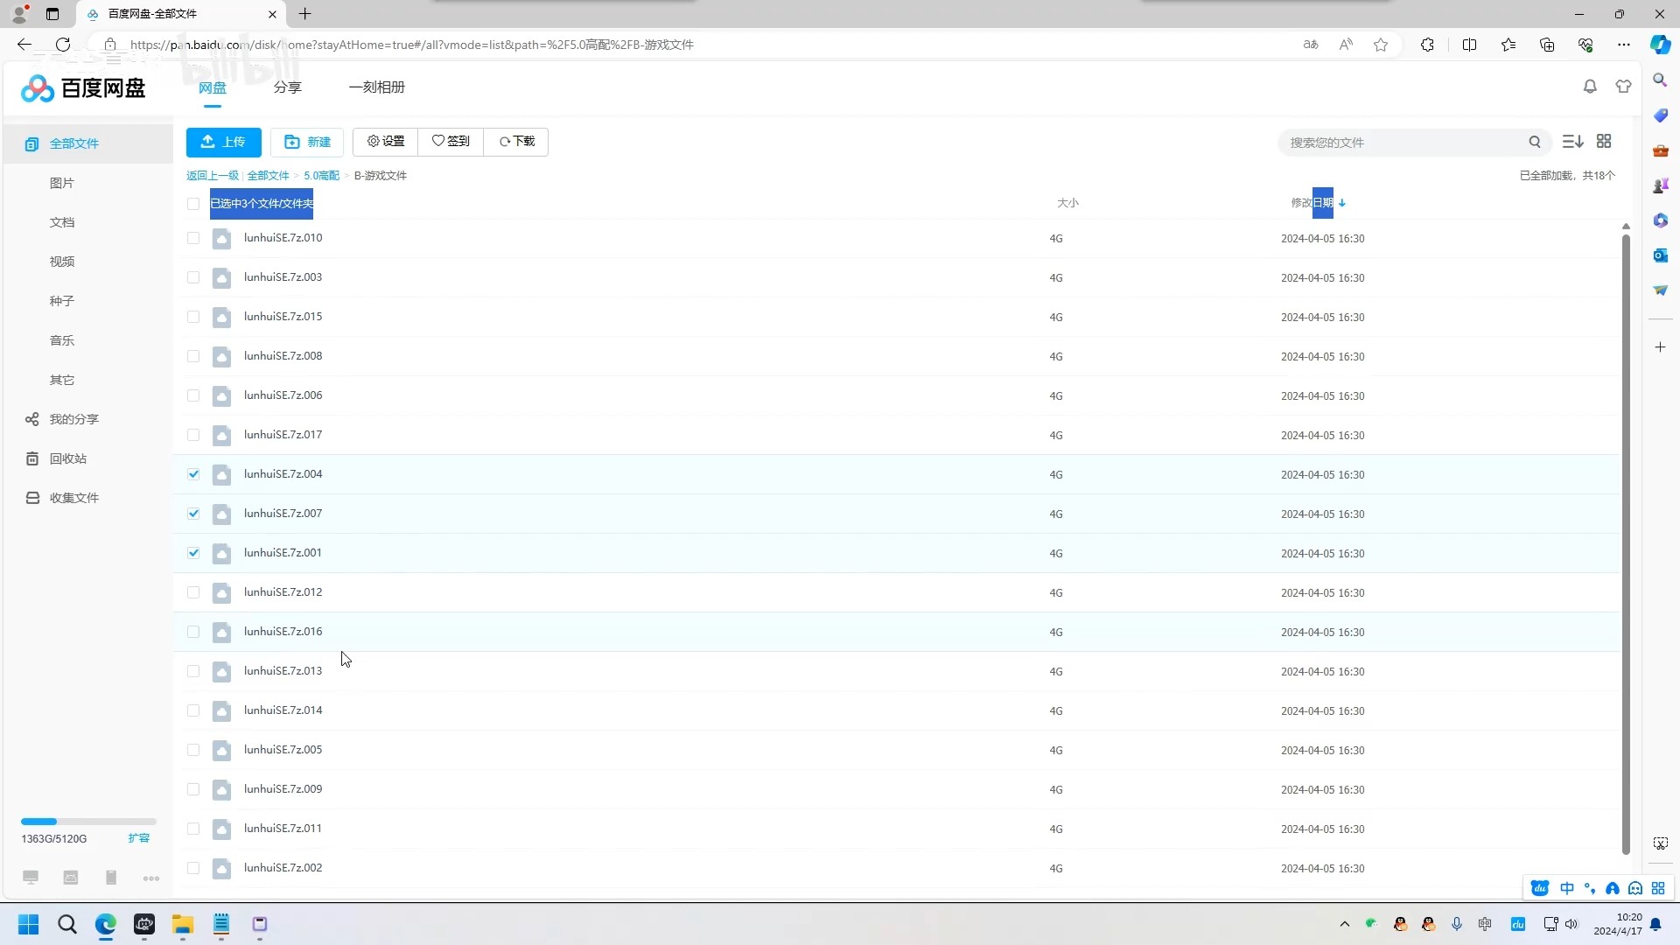Screen dimensions: 1680x945
Task: Click the storage usage progress bar
Action: tap(88, 822)
